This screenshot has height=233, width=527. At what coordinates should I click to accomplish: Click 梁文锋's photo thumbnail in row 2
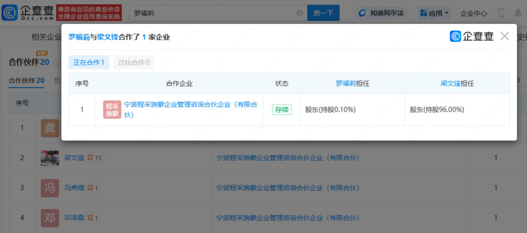[x=50, y=158]
